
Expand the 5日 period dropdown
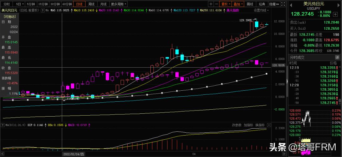[20, 4]
